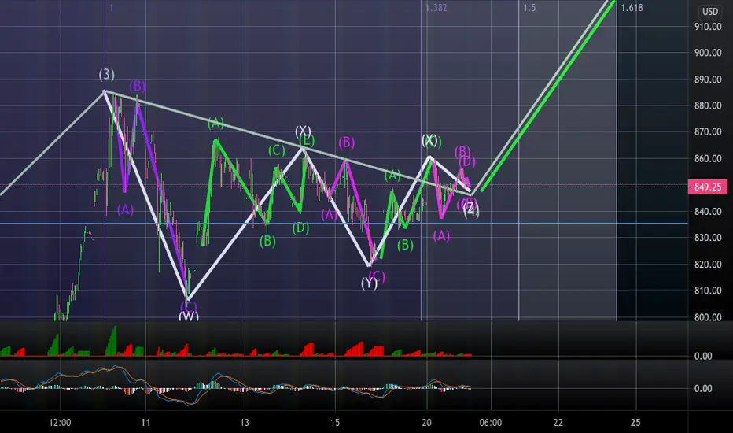Click the 1.5 Fibonacci time label
The image size is (733, 433).
pos(529,8)
